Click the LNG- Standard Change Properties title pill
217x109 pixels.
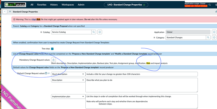coord(126,5)
